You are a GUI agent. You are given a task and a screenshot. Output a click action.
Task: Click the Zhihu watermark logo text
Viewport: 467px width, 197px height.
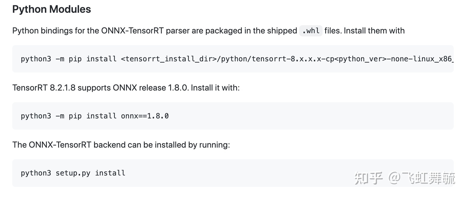click(369, 178)
